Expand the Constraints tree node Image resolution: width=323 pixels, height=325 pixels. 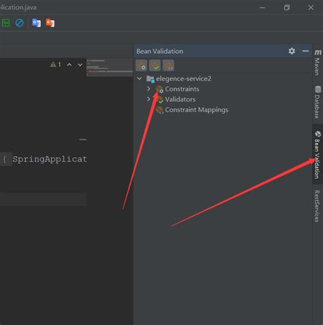point(149,89)
